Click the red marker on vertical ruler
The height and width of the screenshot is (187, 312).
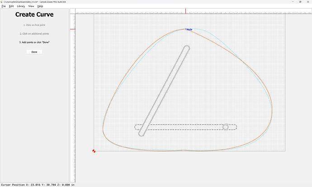point(72,29)
